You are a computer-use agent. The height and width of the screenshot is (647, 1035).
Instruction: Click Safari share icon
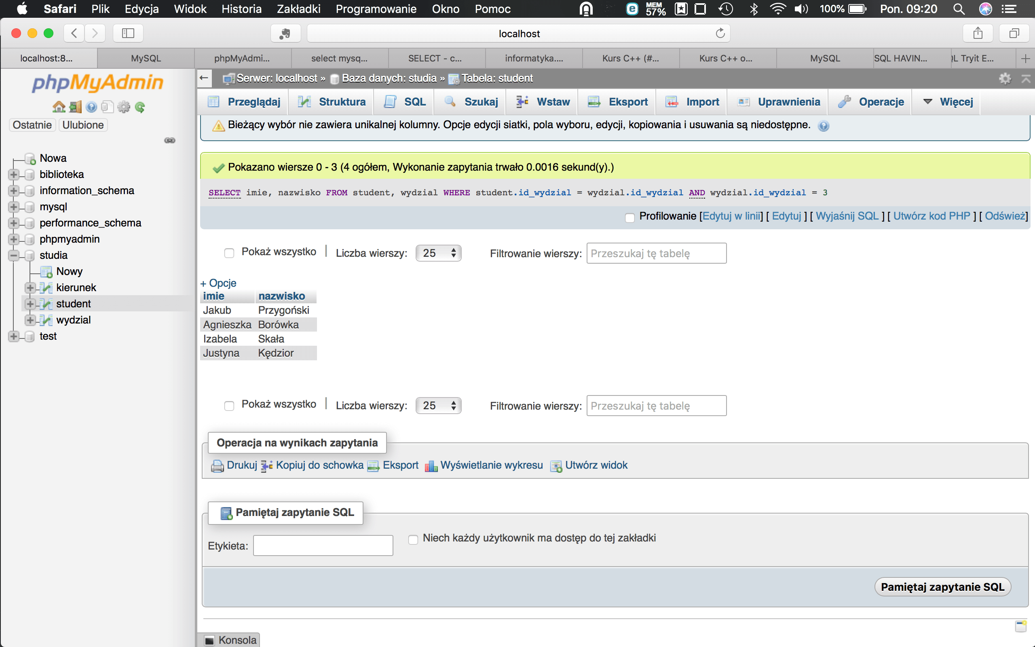[x=978, y=33]
